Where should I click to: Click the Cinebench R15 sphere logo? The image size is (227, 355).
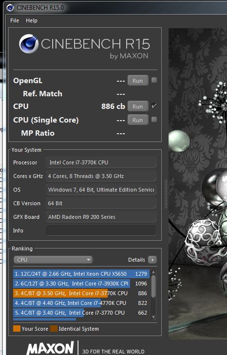pos(29,44)
